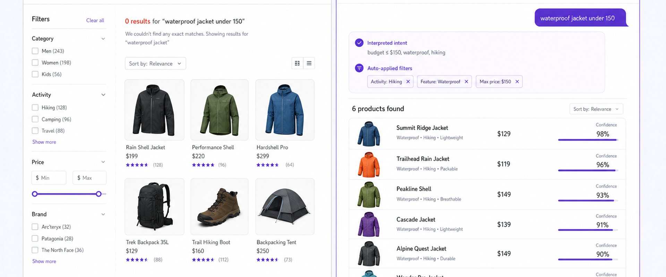The height and width of the screenshot is (277, 666).
Task: Tick the Arc'teryx (32) brand checkbox
Action: click(35, 227)
